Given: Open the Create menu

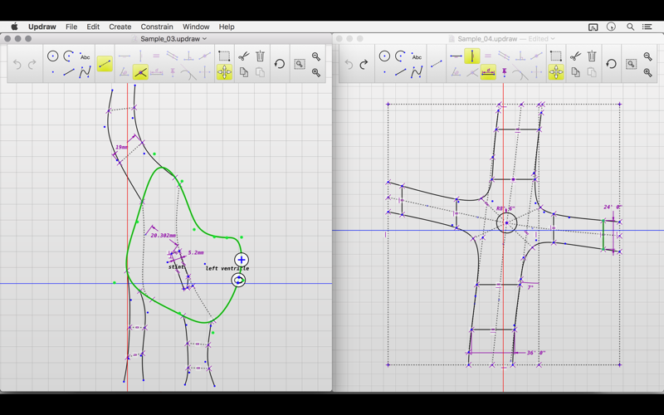Looking at the screenshot, I should pyautogui.click(x=120, y=27).
